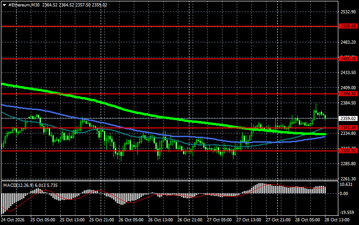Click the red 2305.92 level price tag
Image resolution: width=359 pixels, height=225 pixels.
[348, 151]
